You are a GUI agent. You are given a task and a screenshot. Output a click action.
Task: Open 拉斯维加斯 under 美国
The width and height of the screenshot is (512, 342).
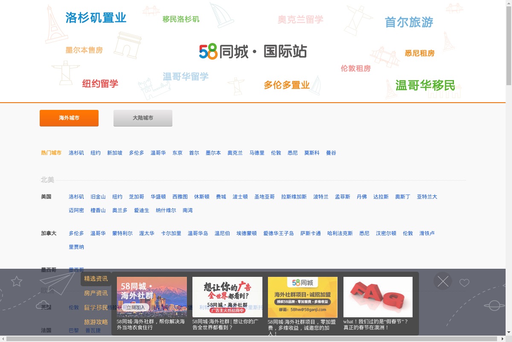coord(294,197)
